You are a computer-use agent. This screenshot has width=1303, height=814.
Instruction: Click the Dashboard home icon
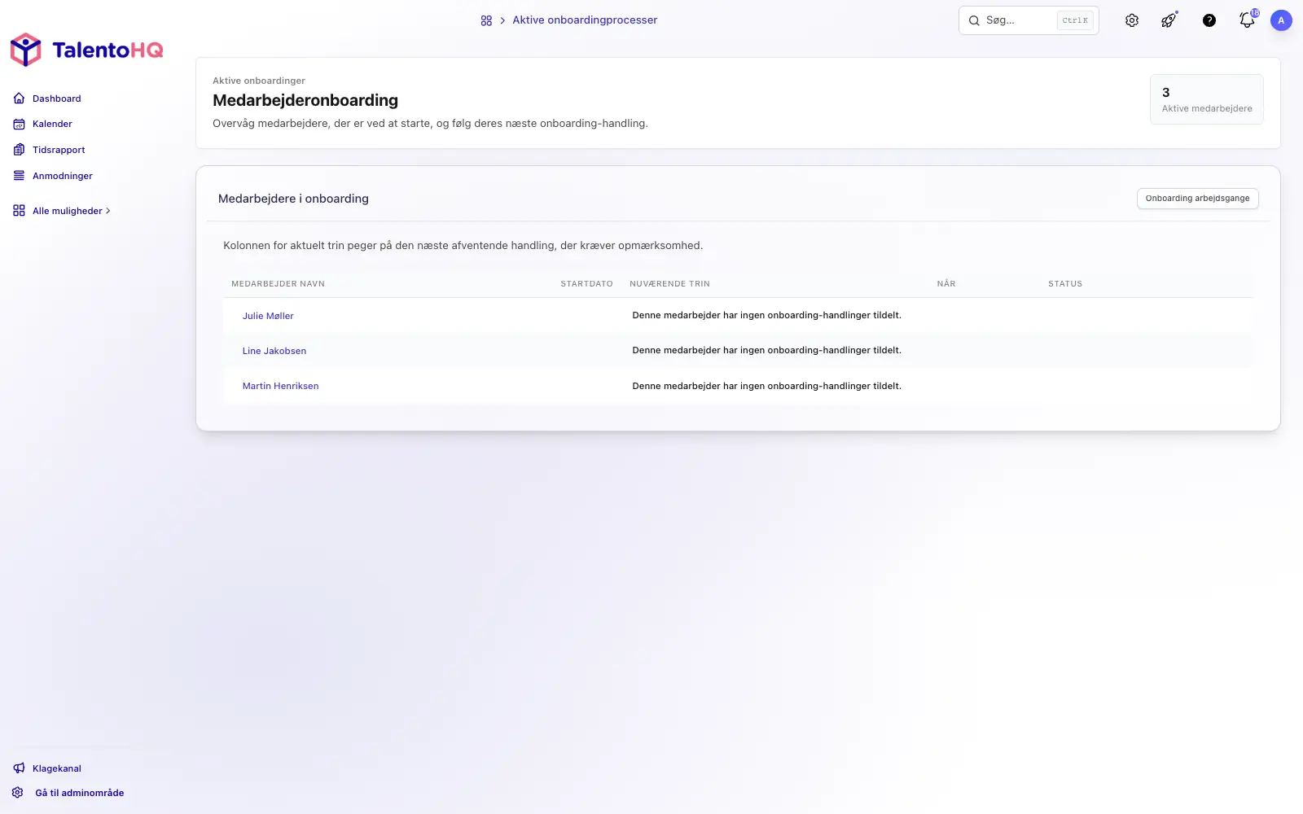pos(19,98)
